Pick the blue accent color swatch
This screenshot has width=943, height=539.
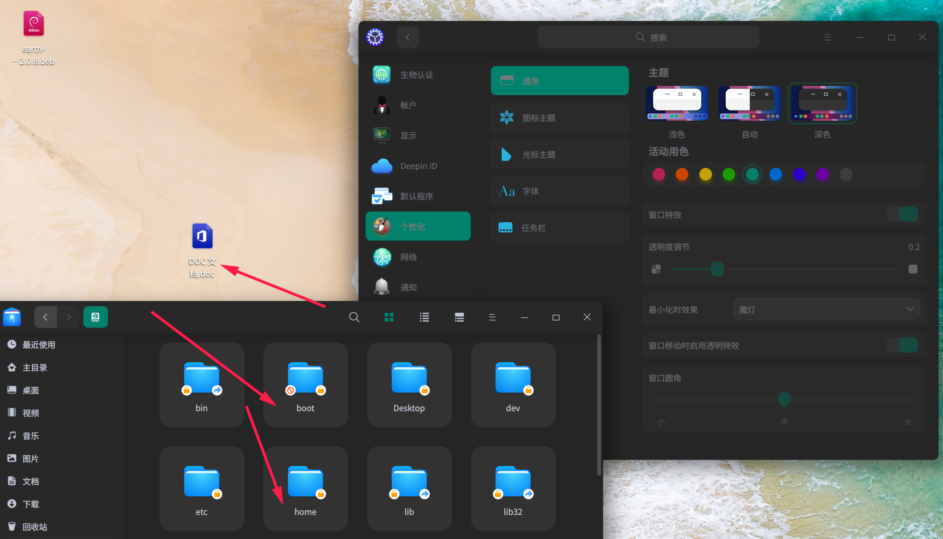775,174
